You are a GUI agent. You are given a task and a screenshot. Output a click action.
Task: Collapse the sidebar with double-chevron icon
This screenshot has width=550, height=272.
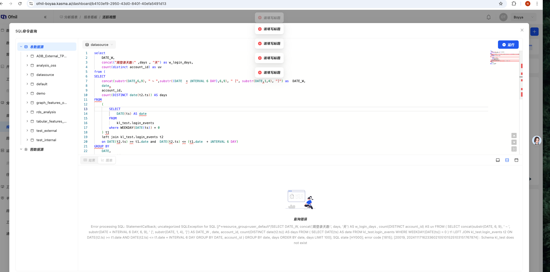point(45,17)
